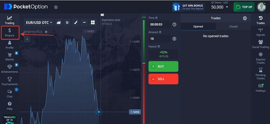Open Hotkeys settings
Screen dimensions: 270x124
coord(260,88)
